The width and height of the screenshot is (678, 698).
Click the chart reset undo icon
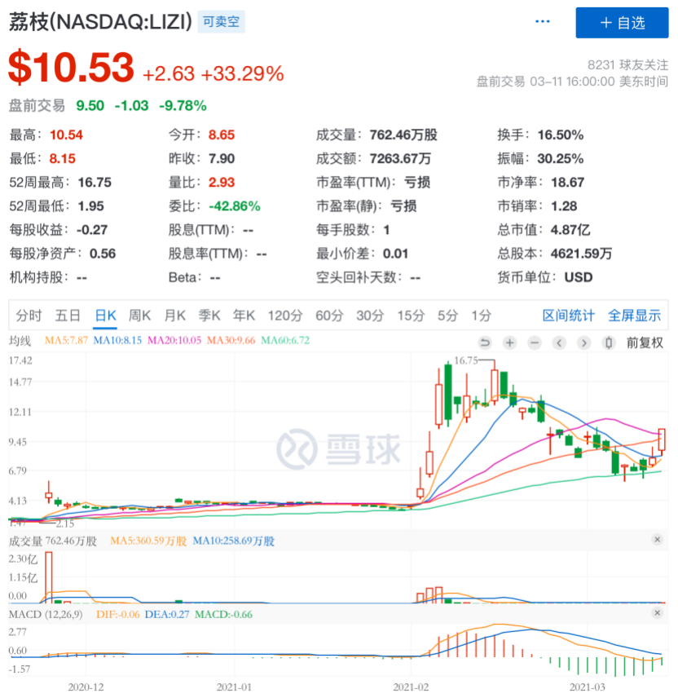click(x=485, y=342)
